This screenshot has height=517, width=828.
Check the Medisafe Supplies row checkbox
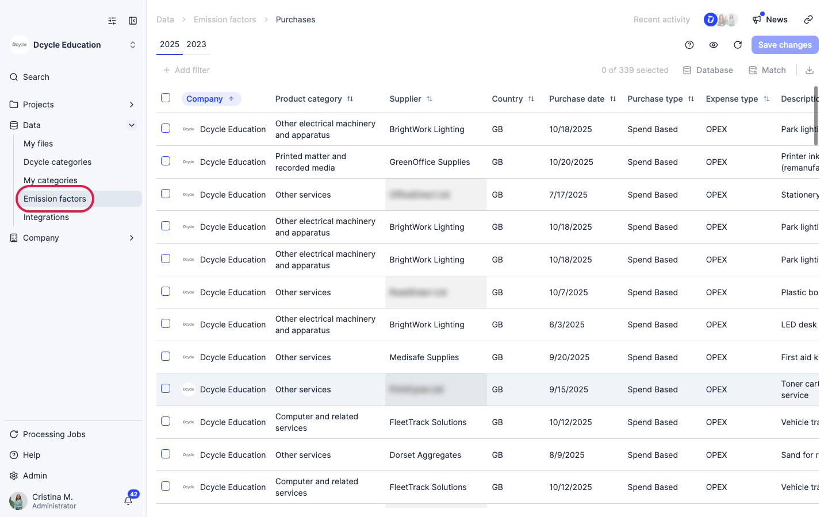[x=166, y=356]
